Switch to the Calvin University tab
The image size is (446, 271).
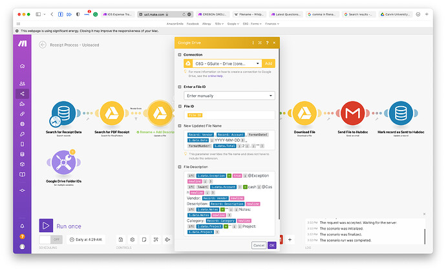396,14
